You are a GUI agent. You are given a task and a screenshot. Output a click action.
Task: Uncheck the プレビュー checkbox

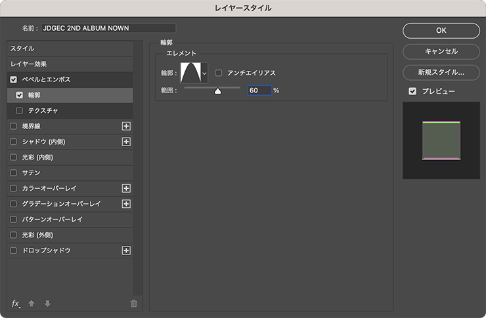pyautogui.click(x=412, y=91)
